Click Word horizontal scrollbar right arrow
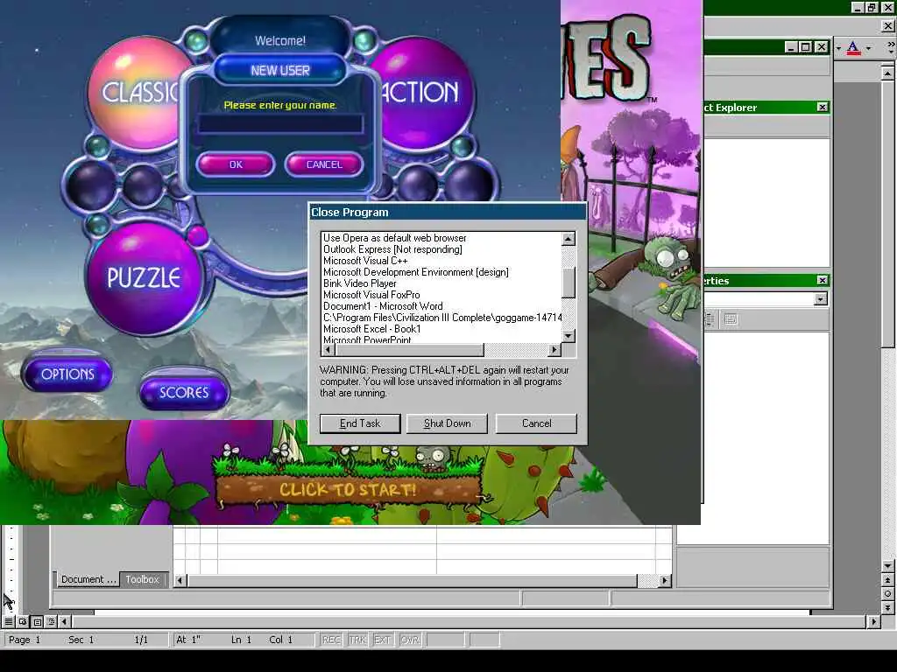897x672 pixels. 873,621
